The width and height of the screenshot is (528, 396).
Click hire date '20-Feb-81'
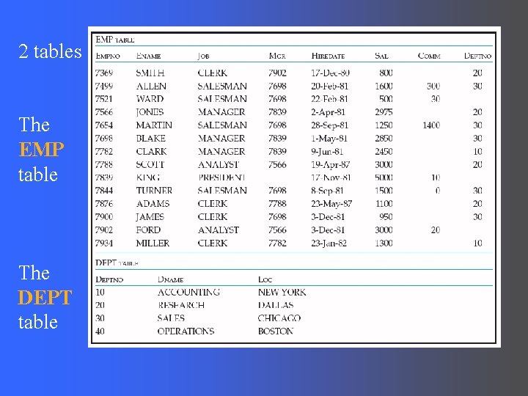point(329,87)
